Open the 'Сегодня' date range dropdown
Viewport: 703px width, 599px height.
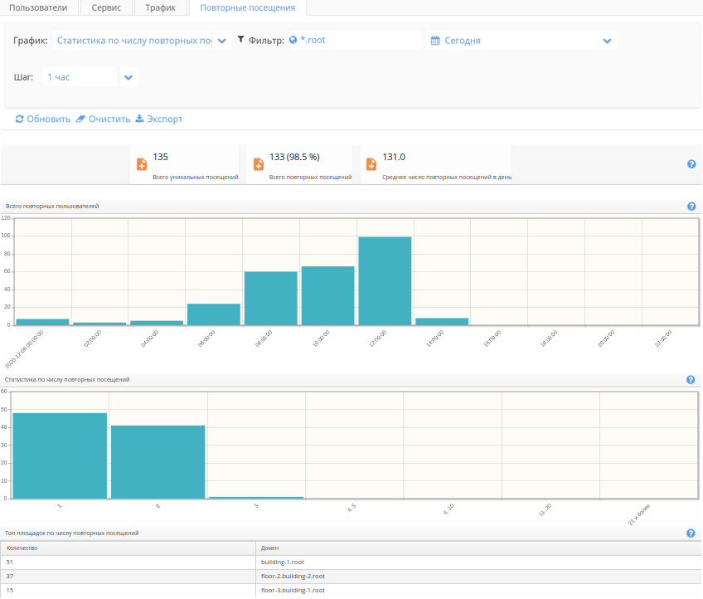tap(607, 41)
